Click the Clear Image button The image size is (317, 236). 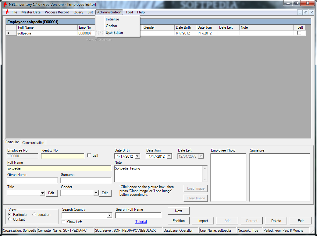[196, 198]
